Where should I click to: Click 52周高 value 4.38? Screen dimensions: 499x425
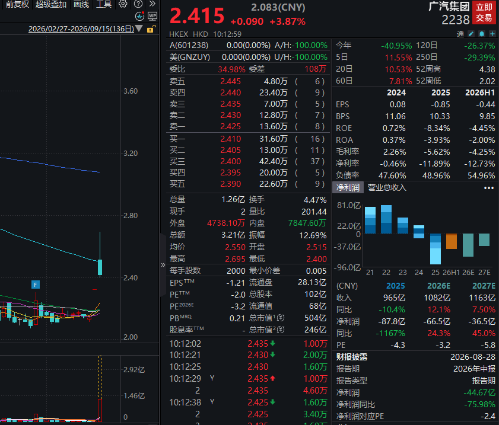point(487,69)
